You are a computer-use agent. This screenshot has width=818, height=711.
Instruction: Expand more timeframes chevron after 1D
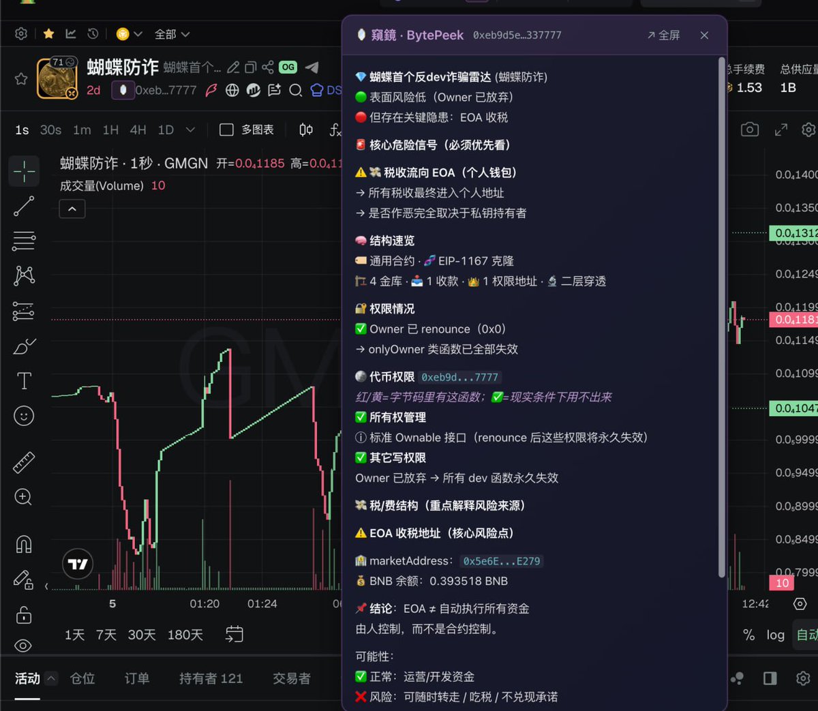coord(190,130)
